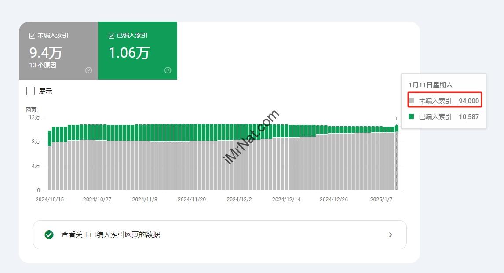The width and height of the screenshot is (504, 273).
Task: Click green legend swatch in the tooltip
Action: tap(411, 116)
